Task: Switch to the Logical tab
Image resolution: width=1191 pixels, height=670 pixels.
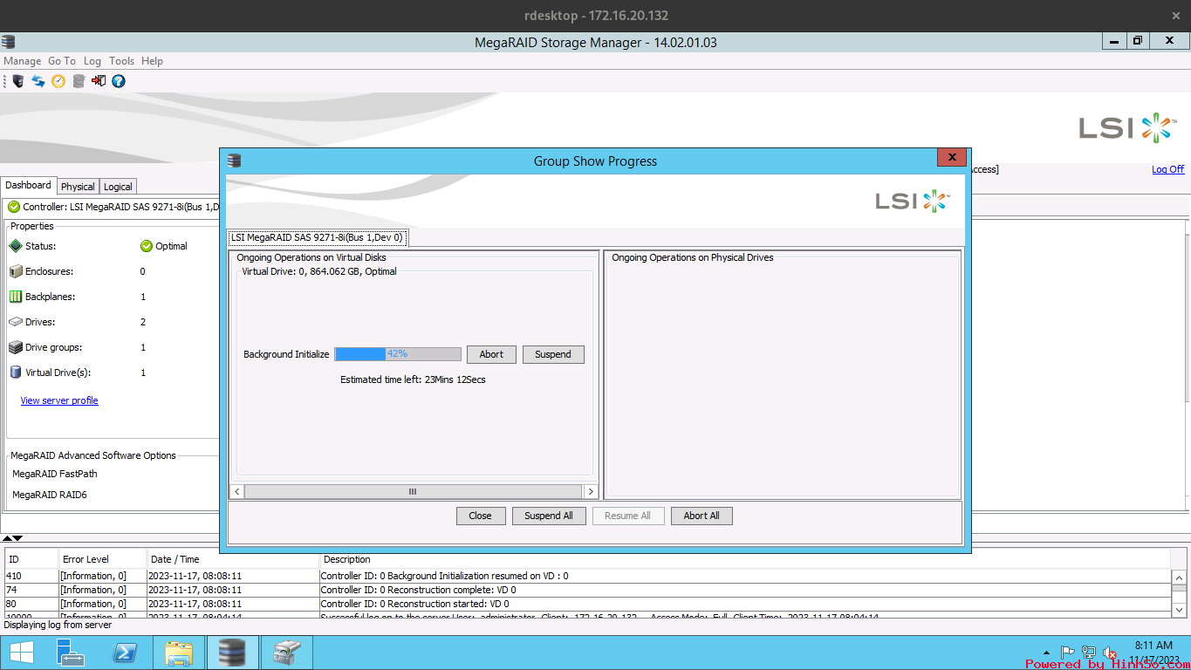Action: tap(118, 187)
